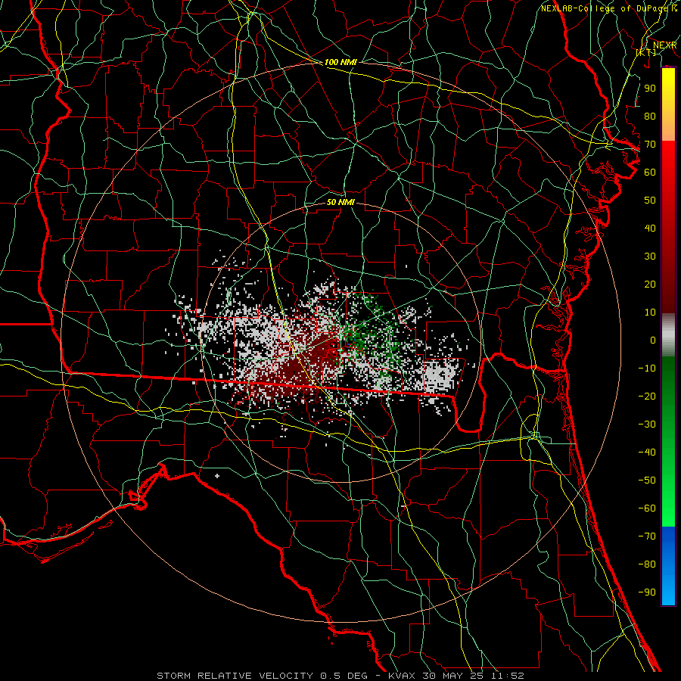Click the "11:52" time in footer
This screenshot has width=681, height=681.
(507, 676)
